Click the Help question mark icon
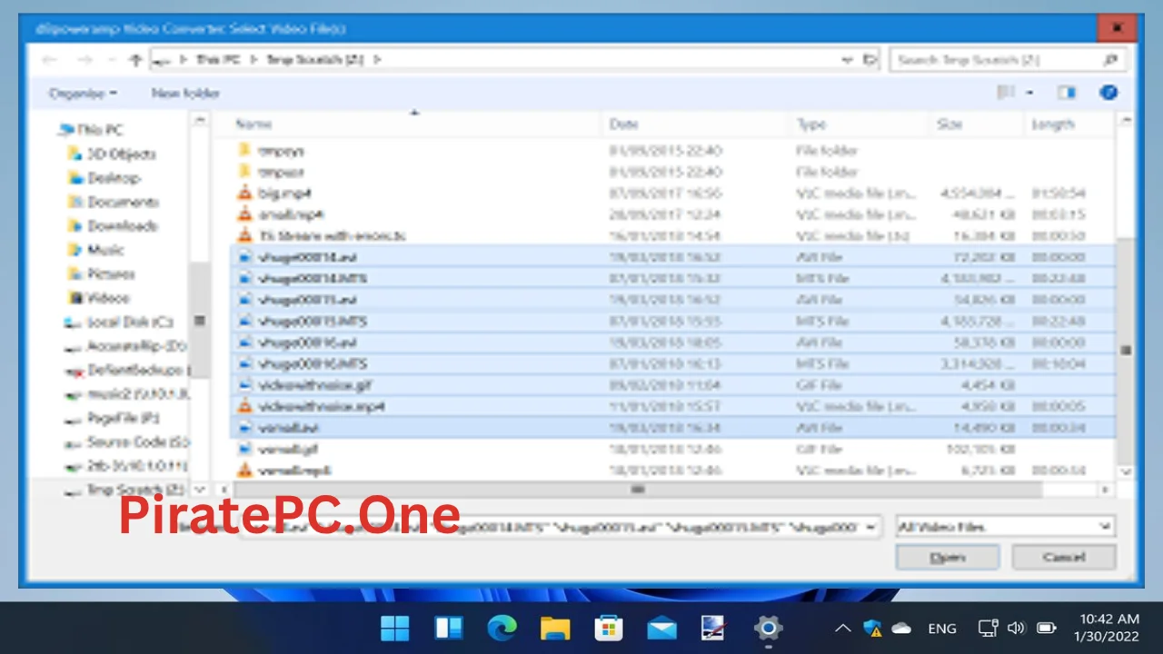1163x654 pixels. [1108, 93]
